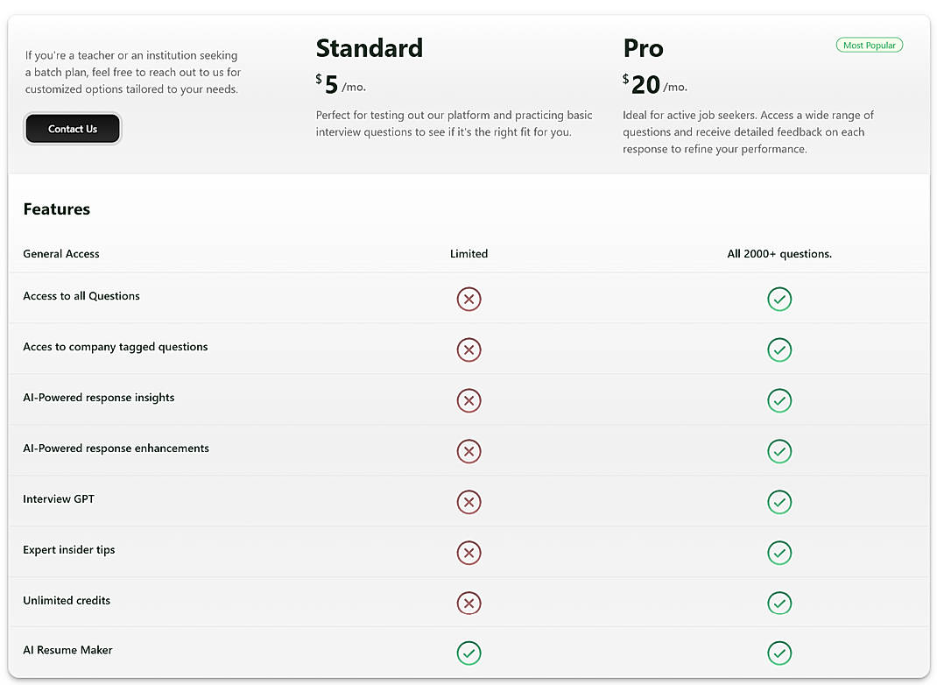Select the Standard plan heading

[369, 47]
